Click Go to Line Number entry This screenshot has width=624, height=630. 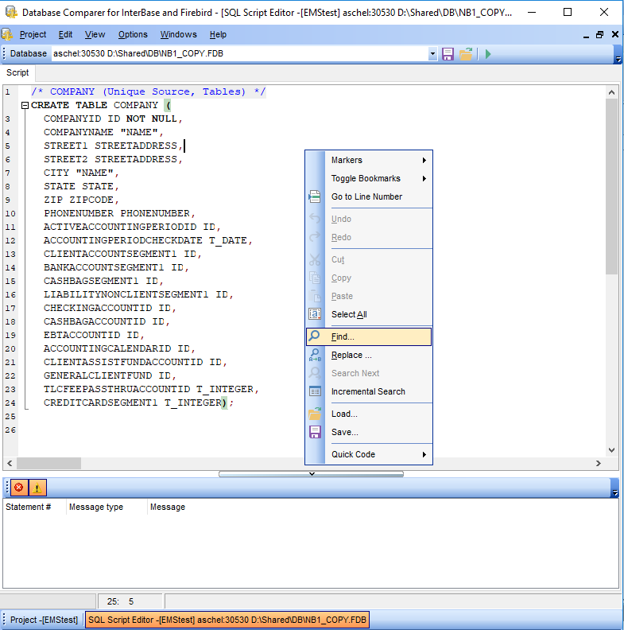point(366,196)
